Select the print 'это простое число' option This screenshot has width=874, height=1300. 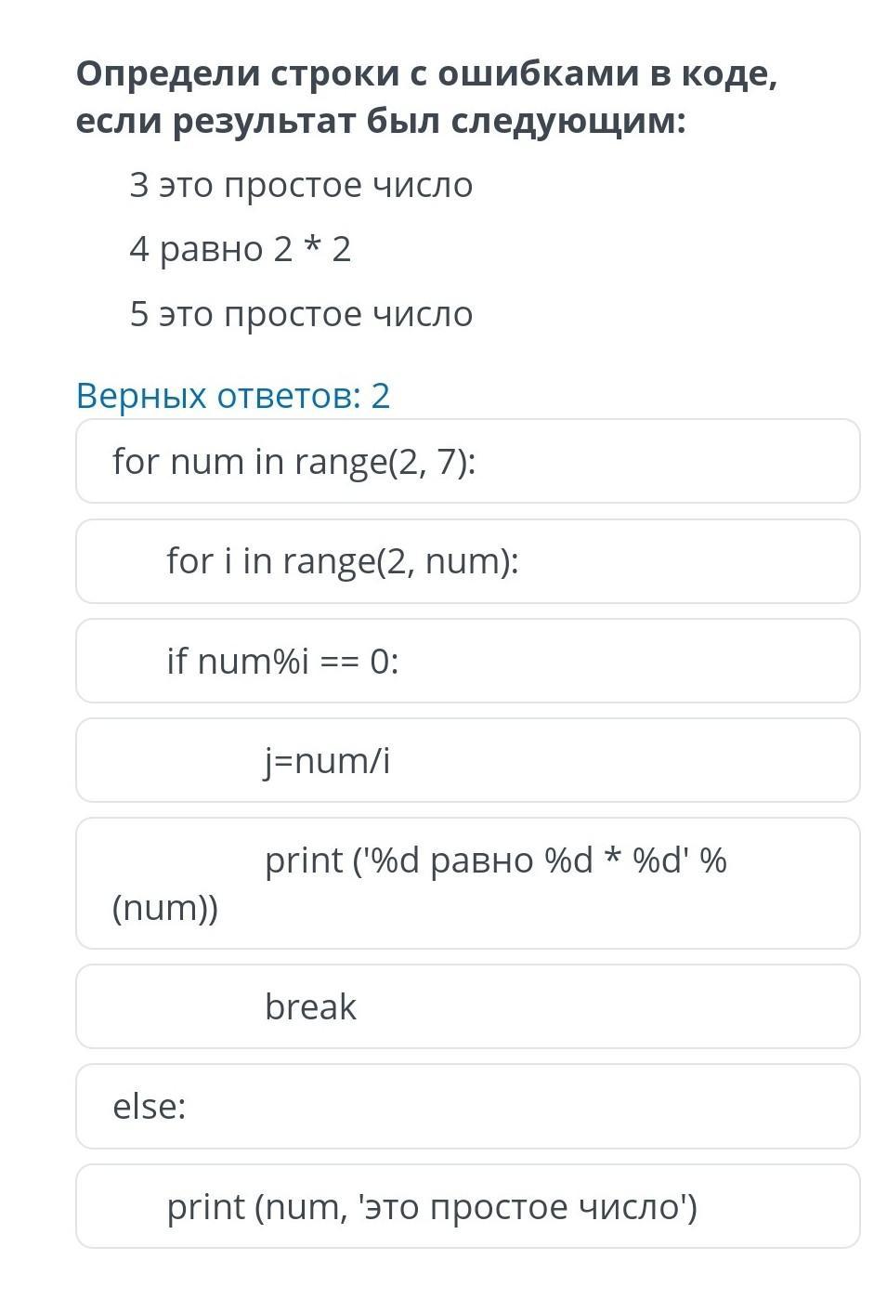(x=467, y=1206)
